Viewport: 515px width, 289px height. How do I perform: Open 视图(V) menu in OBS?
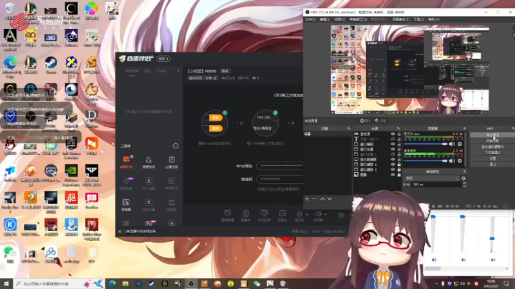tap(339, 20)
